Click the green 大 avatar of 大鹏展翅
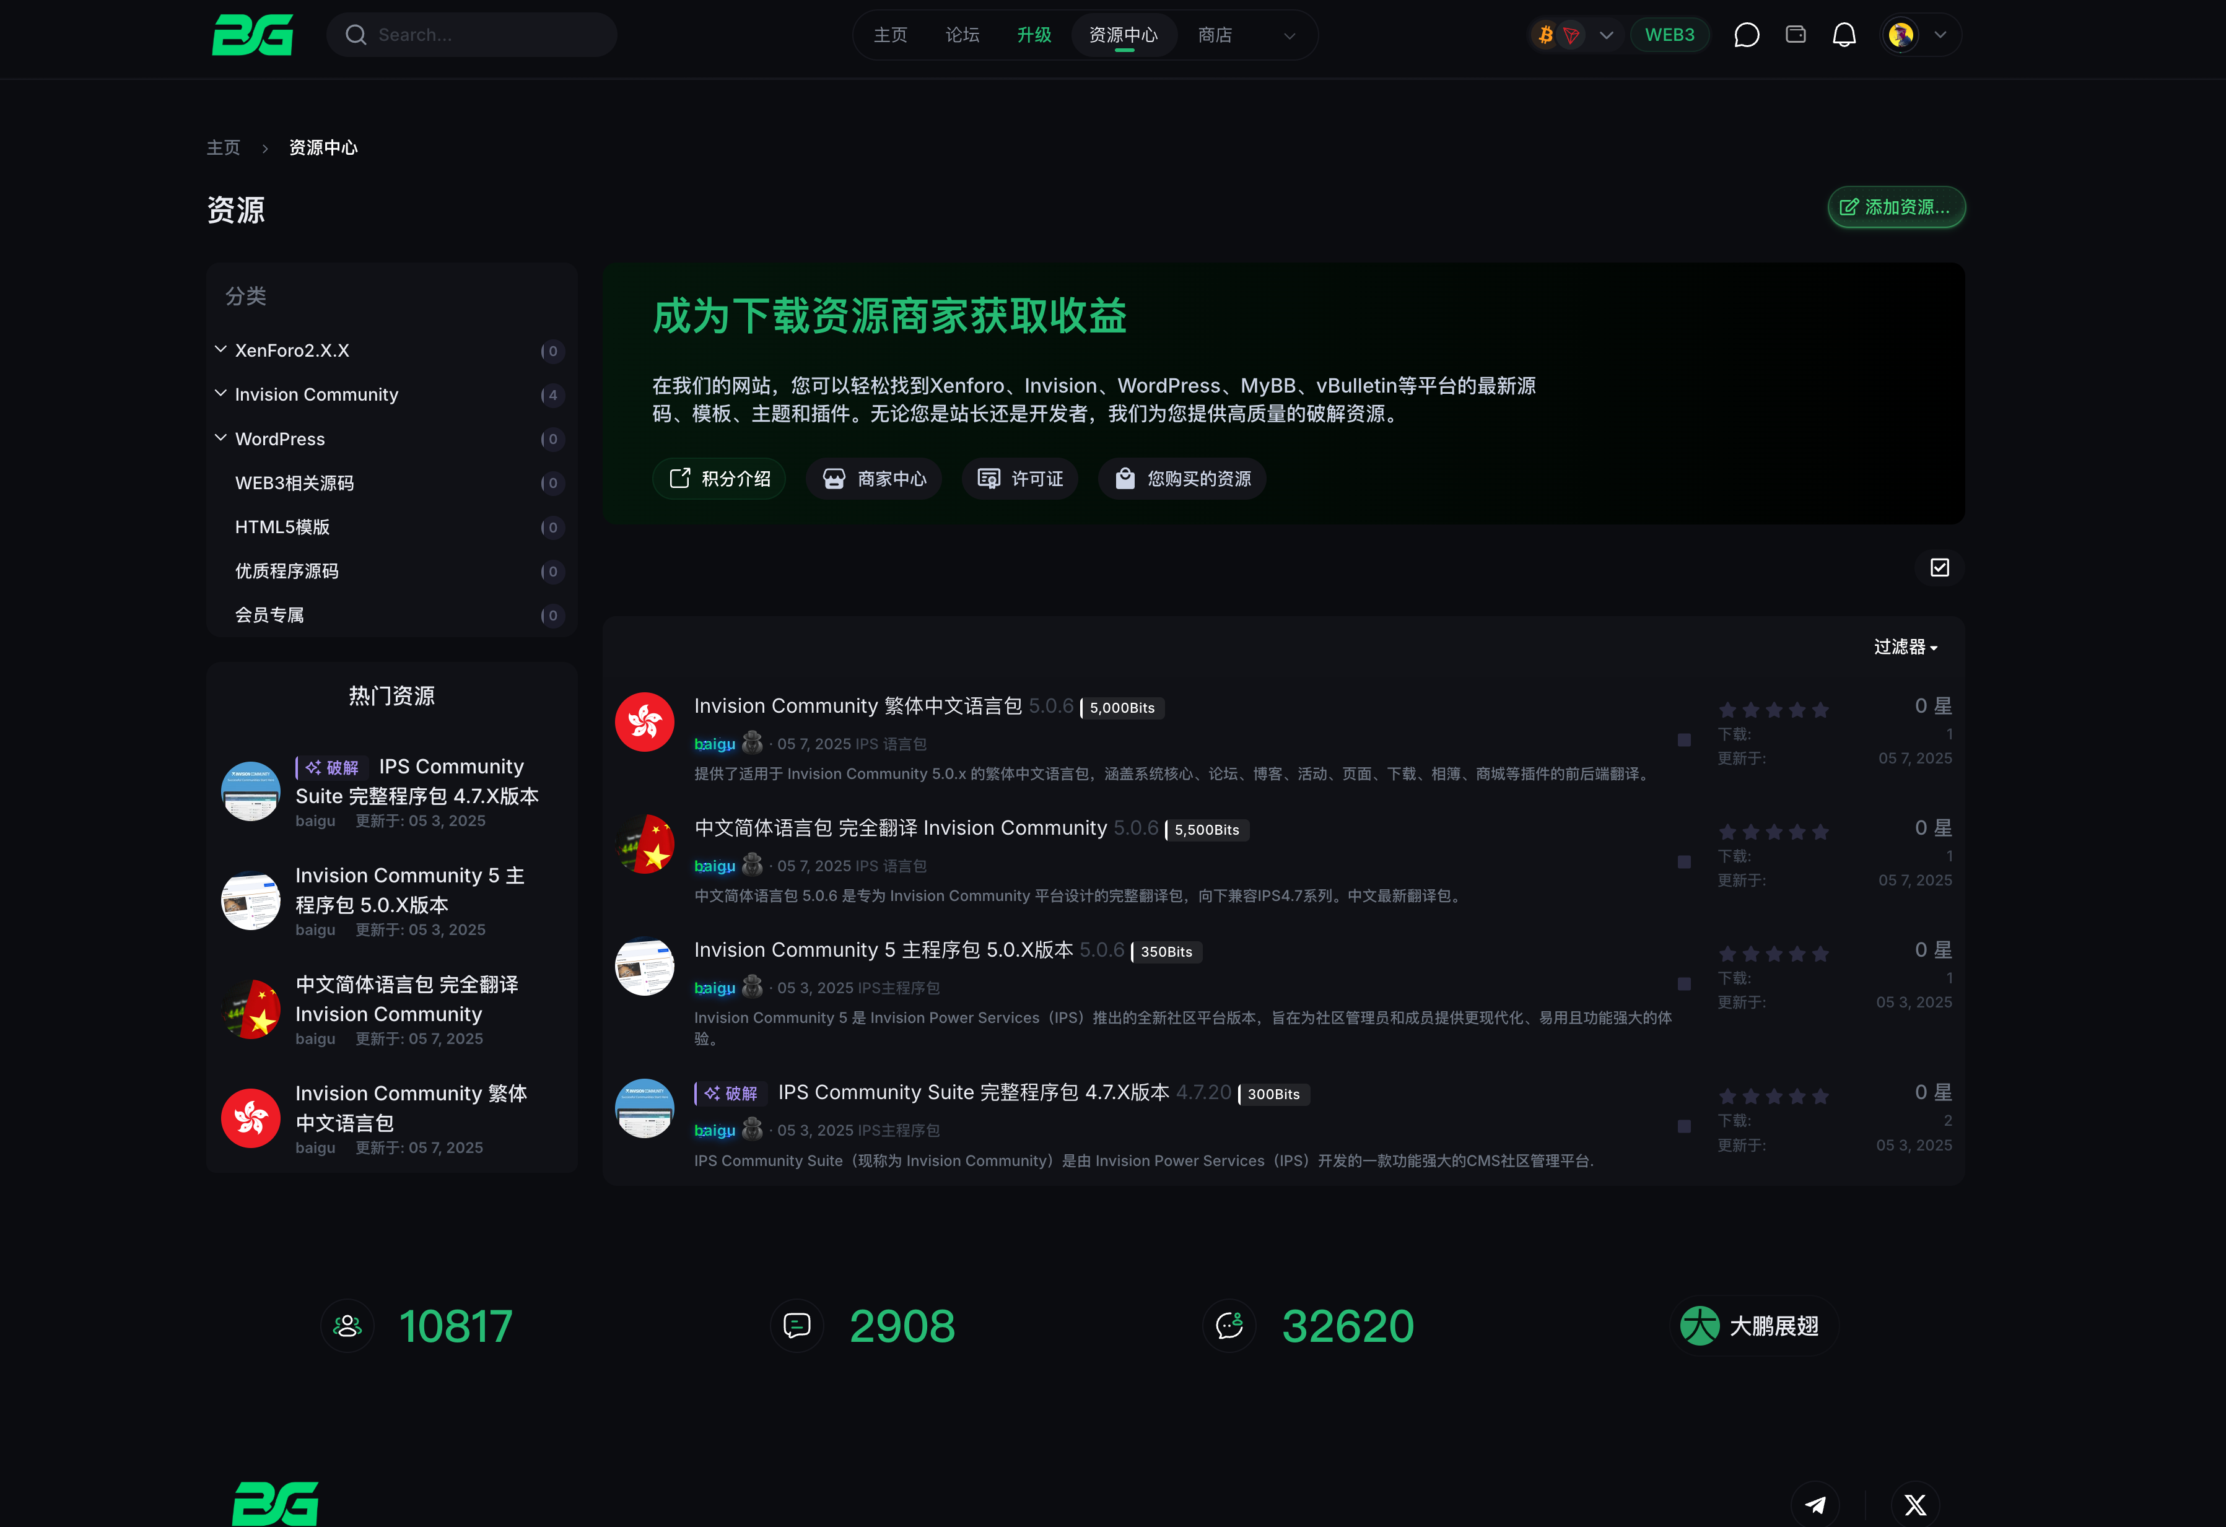 click(x=1700, y=1326)
